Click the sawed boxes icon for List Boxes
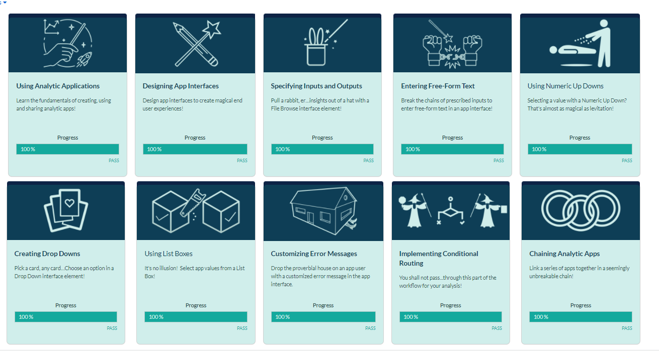The width and height of the screenshot is (659, 355). [196, 211]
